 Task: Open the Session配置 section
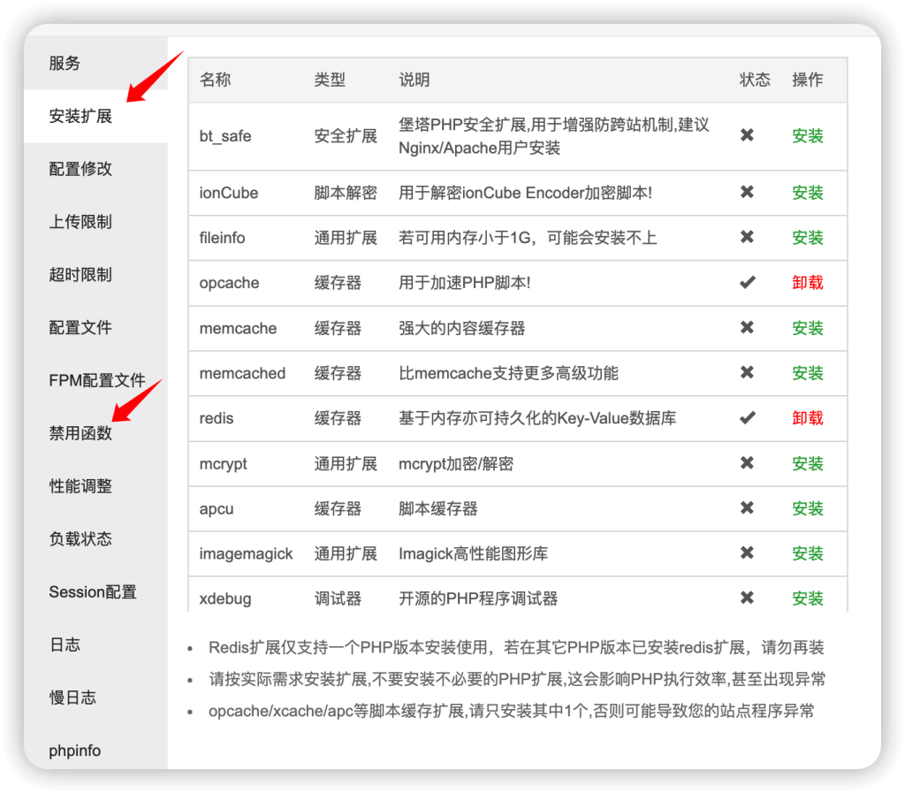click(92, 592)
